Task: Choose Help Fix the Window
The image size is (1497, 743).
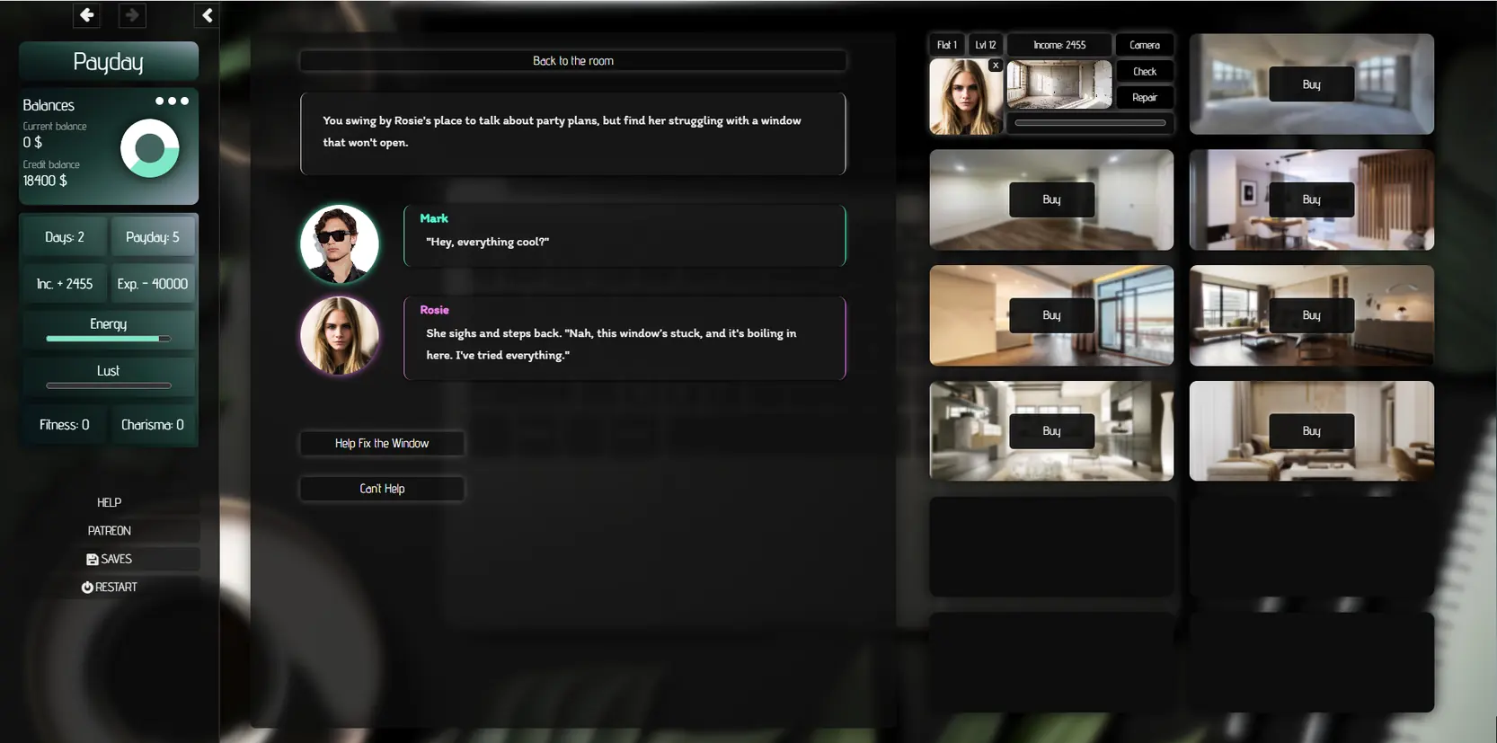Action: 382,443
